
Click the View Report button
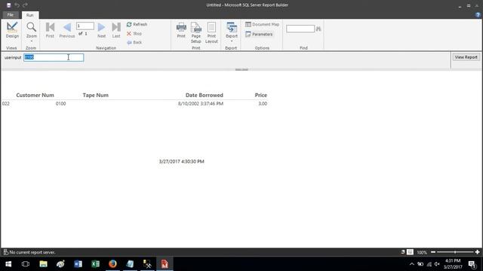[466, 57]
